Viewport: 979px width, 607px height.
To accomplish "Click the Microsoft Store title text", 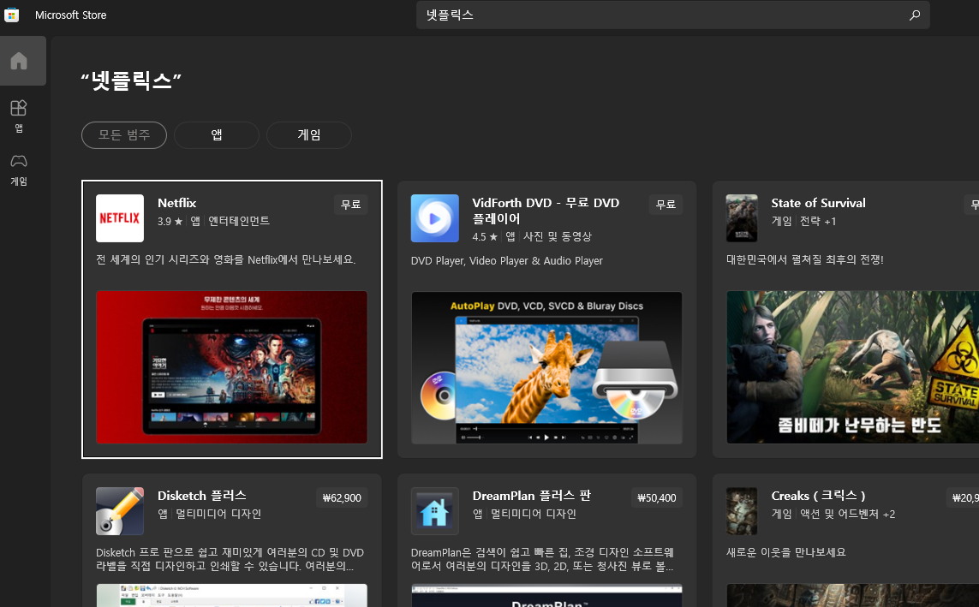I will tap(70, 15).
